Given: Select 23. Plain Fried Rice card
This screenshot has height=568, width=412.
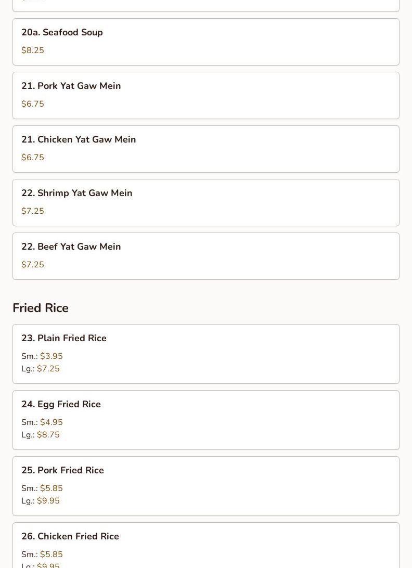Looking at the screenshot, I should click(206, 354).
